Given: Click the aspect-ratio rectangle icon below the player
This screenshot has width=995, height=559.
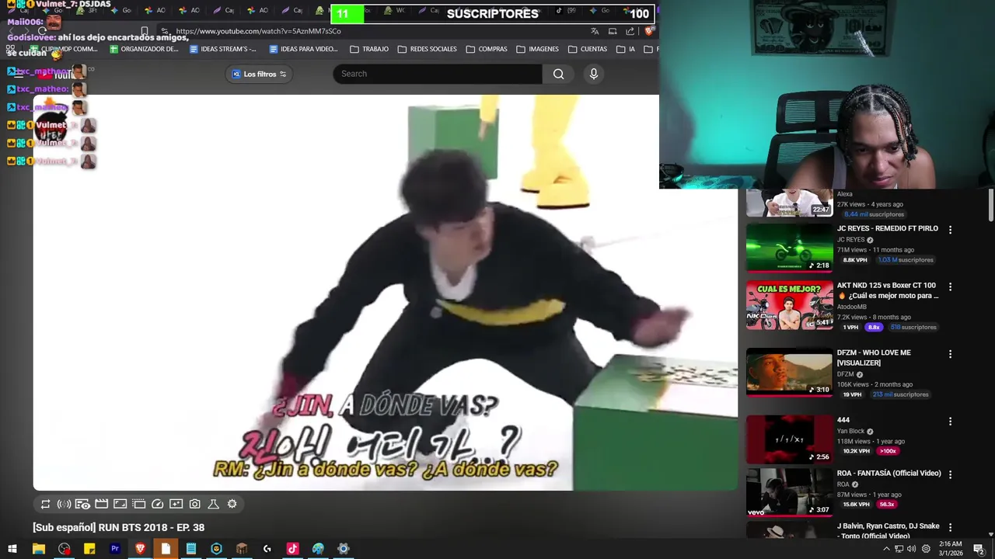Looking at the screenshot, I should (120, 504).
